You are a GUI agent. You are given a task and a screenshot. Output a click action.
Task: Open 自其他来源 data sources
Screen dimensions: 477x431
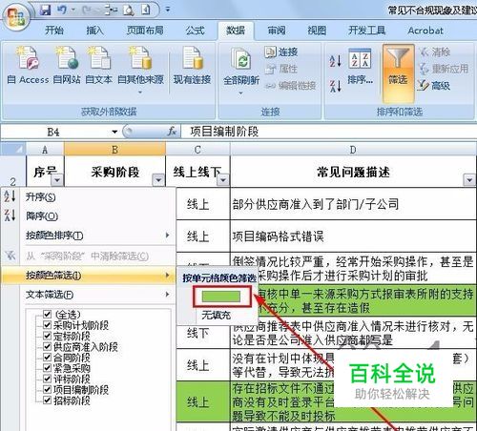(x=140, y=70)
